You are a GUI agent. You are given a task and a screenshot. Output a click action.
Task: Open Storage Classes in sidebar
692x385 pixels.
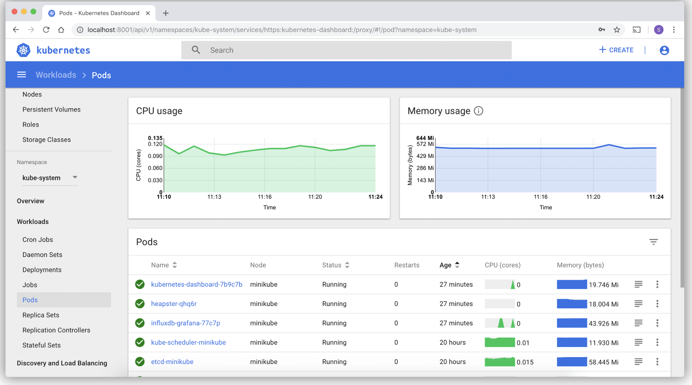(46, 140)
